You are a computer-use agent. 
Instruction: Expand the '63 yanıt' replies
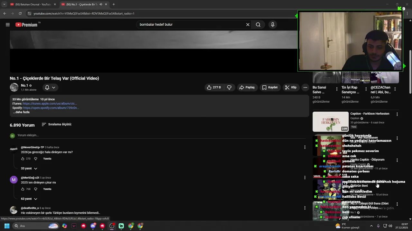tap(29, 199)
